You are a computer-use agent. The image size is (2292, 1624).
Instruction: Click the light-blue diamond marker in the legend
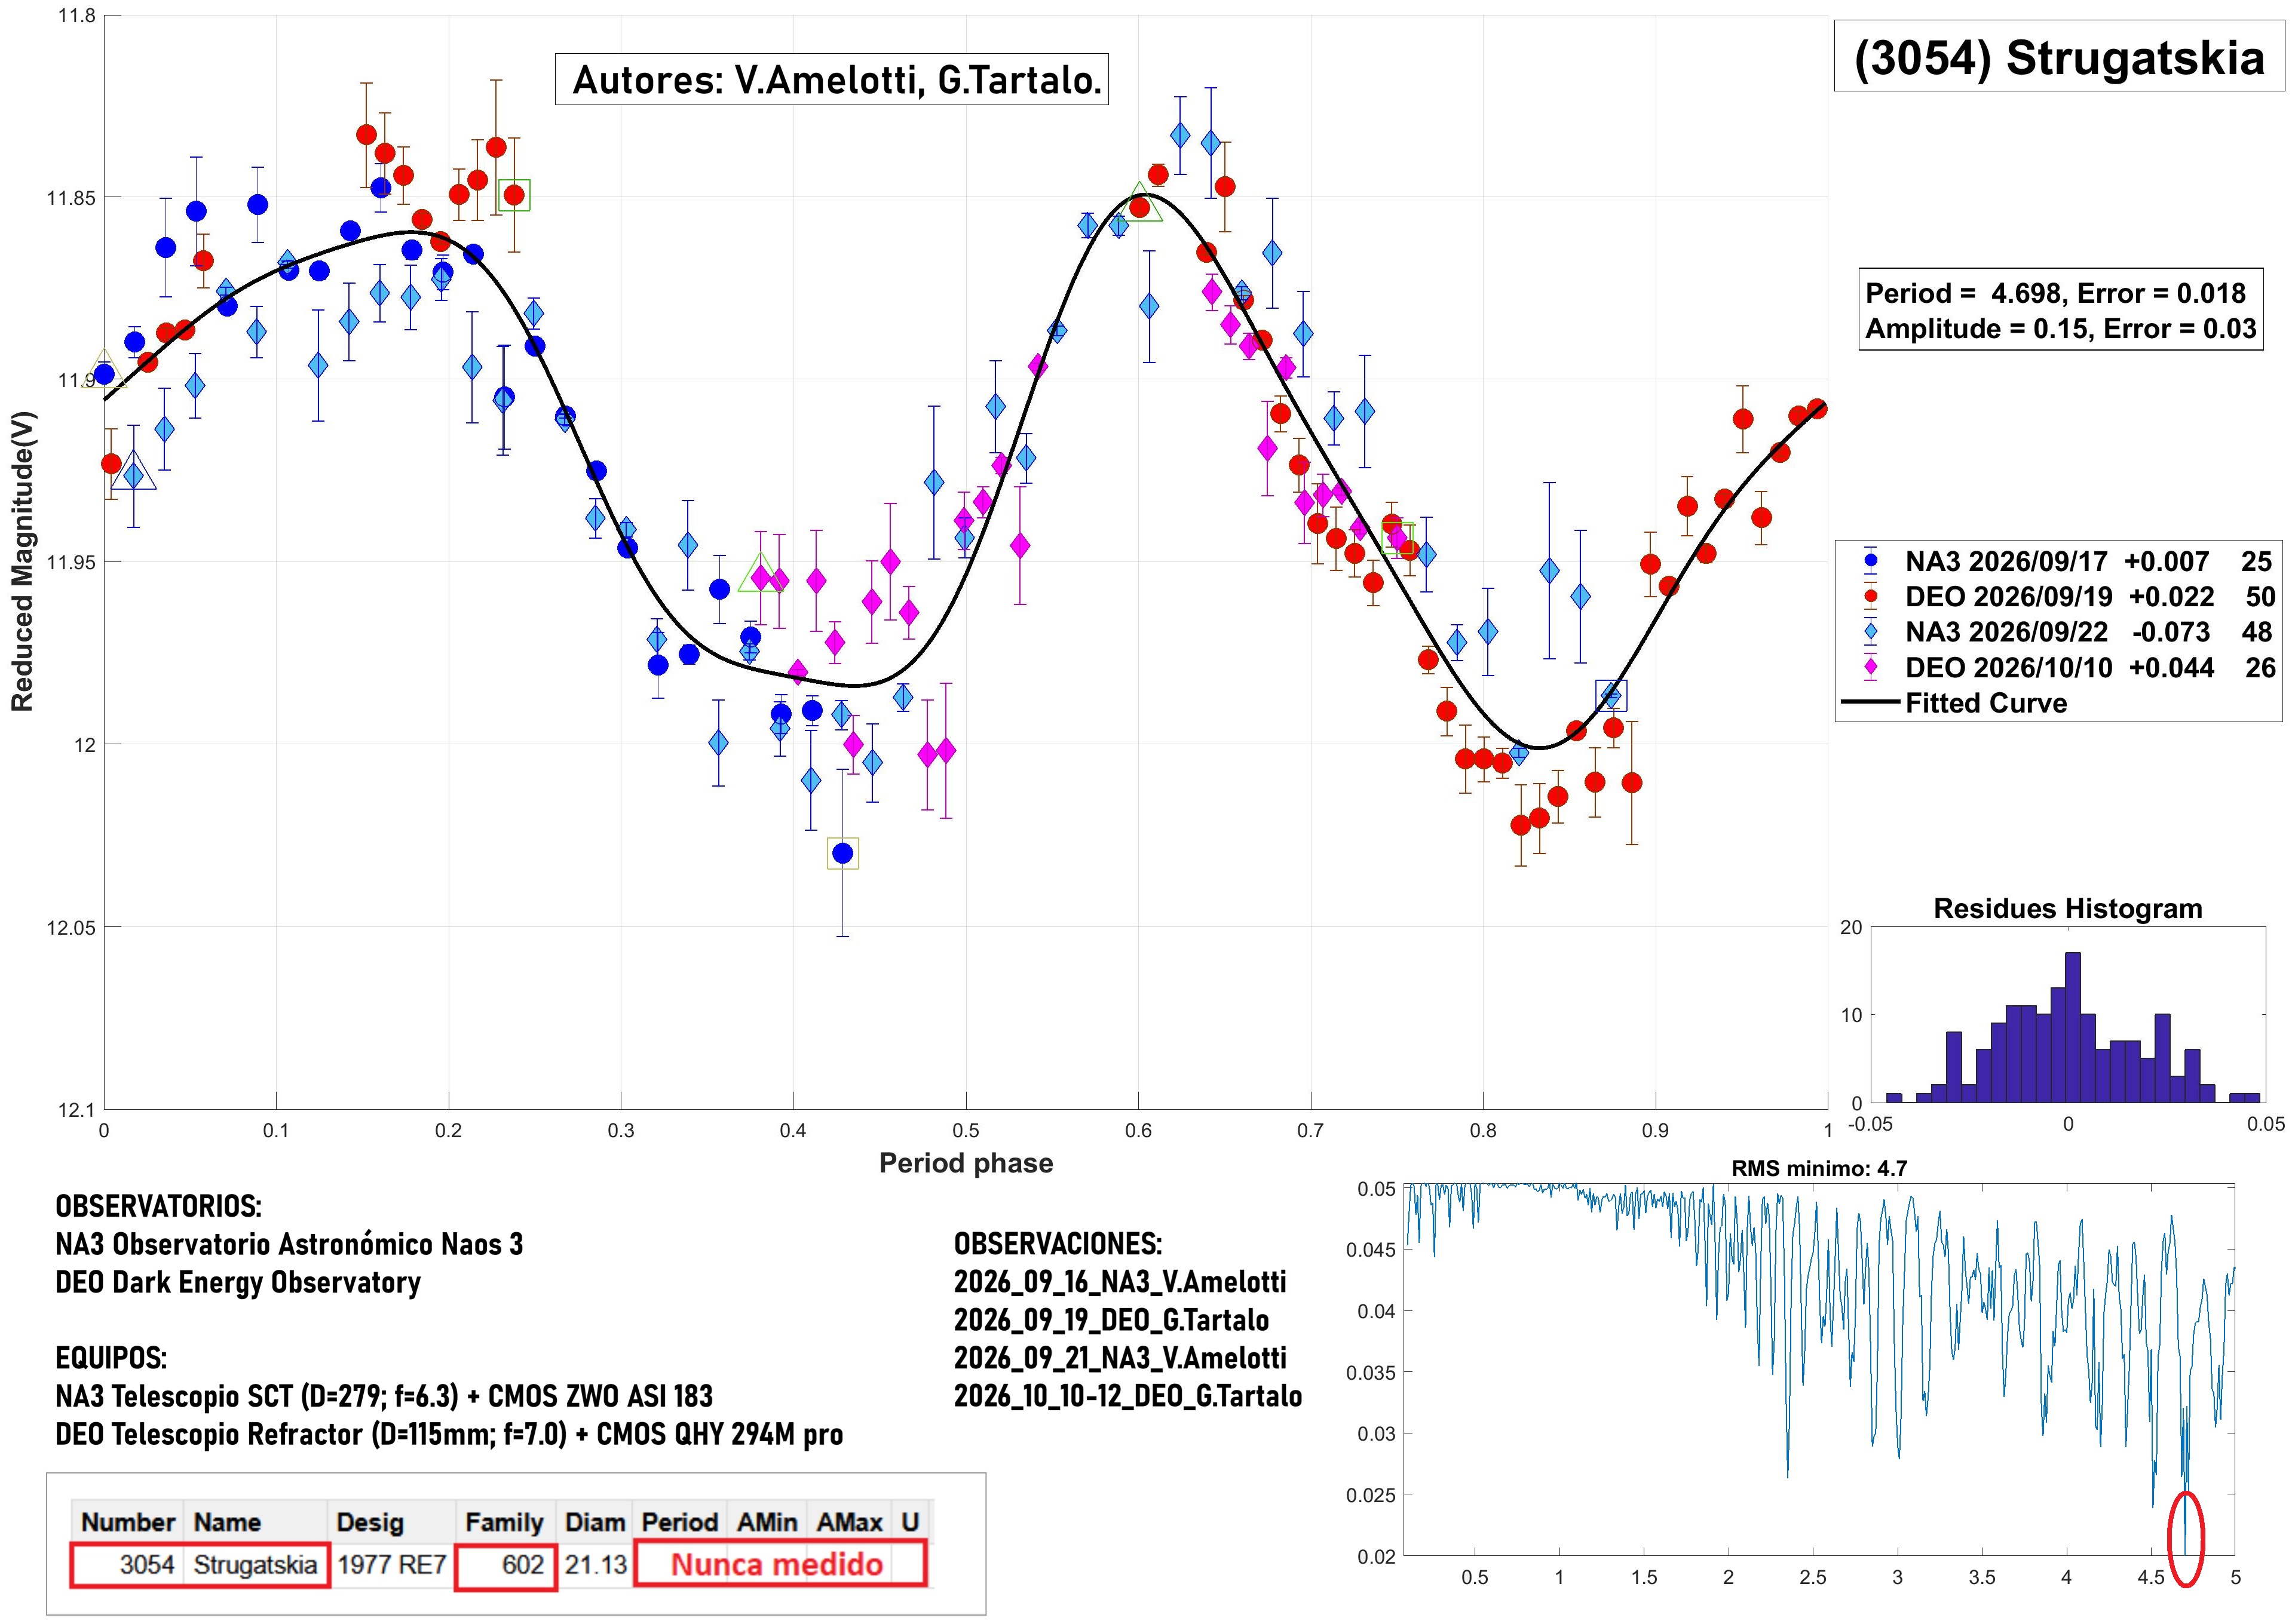1872,632
